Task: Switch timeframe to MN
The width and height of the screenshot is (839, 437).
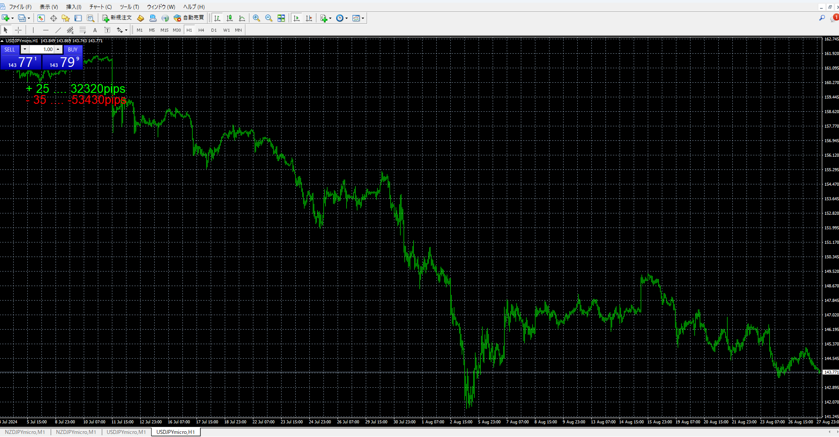Action: pyautogui.click(x=238, y=30)
